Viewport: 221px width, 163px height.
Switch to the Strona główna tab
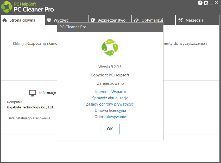pyautogui.click(x=23, y=20)
